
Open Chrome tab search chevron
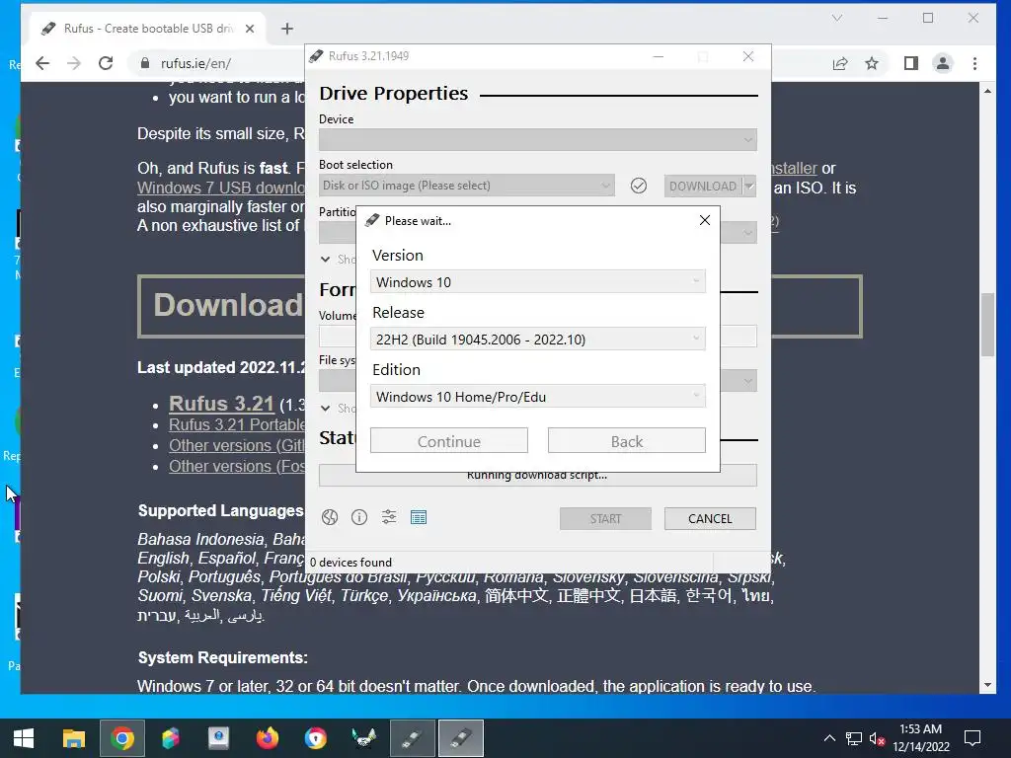(837, 18)
